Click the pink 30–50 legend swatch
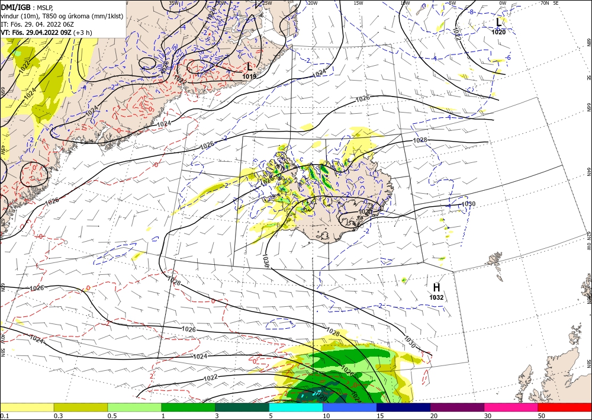The height and width of the screenshot is (420, 592). point(511,407)
